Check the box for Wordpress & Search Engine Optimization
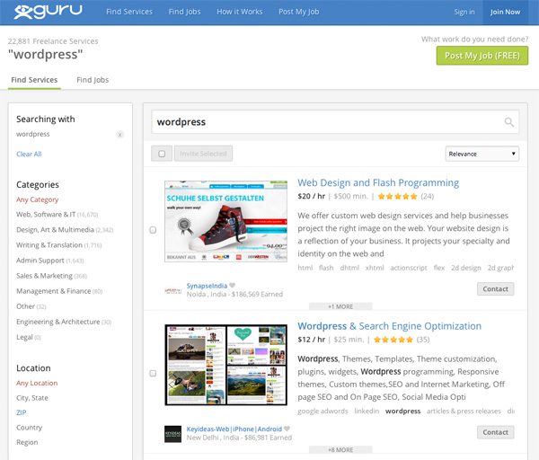This screenshot has width=539, height=460. click(153, 374)
